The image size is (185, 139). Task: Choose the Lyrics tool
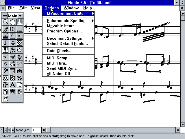(x=12, y=64)
